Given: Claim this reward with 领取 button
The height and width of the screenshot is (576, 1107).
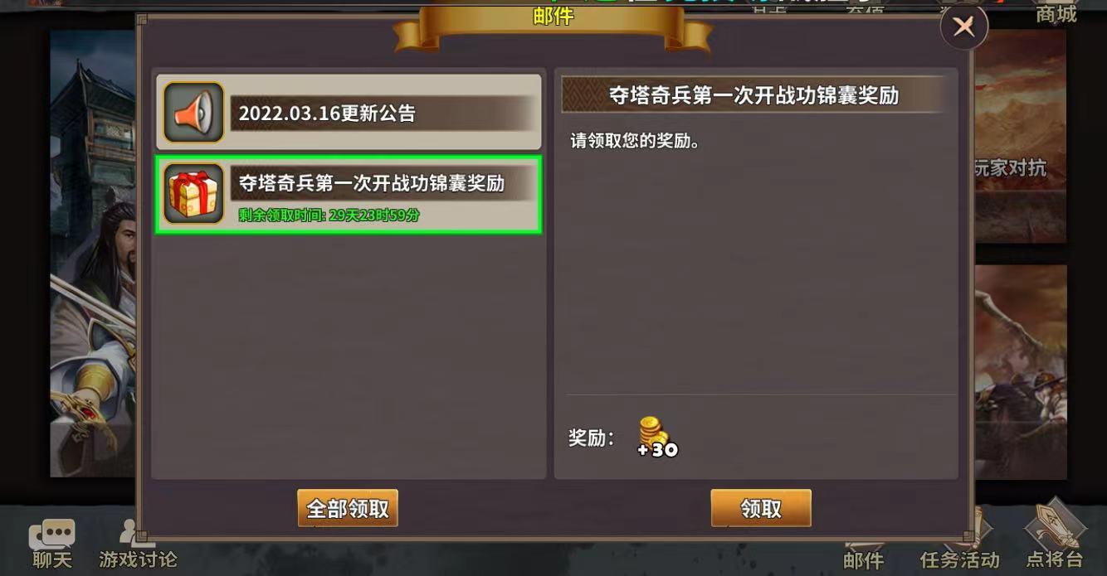Looking at the screenshot, I should tap(761, 508).
